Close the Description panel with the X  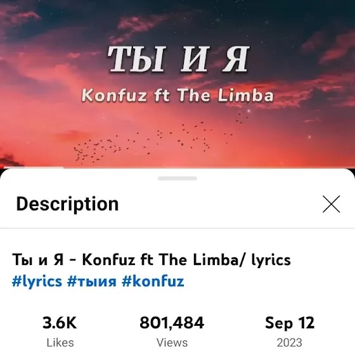(x=331, y=204)
